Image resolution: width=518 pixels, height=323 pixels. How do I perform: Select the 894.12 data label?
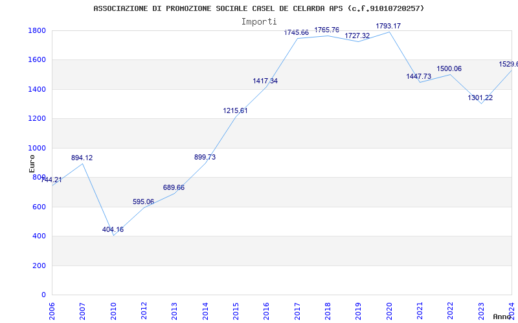[x=82, y=158]
